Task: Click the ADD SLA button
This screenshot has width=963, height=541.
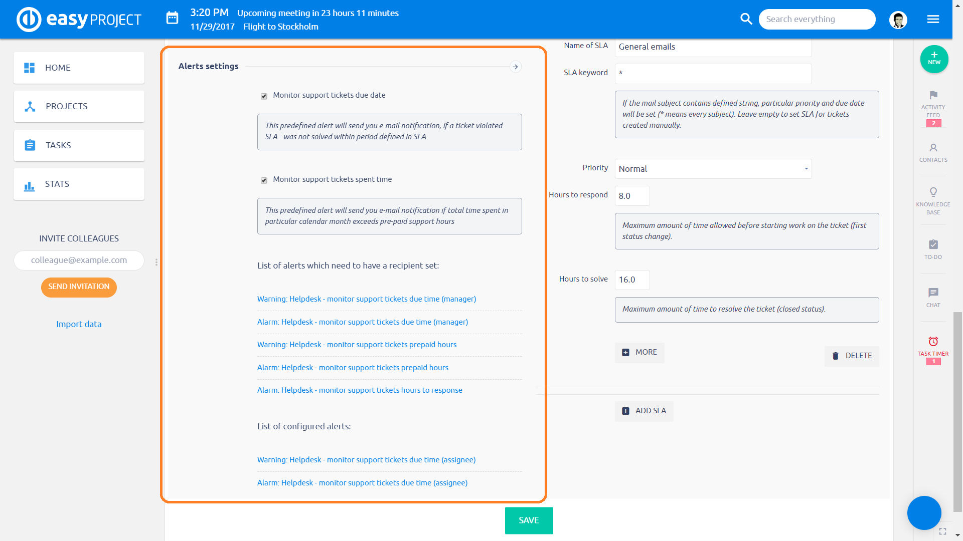Action: point(644,411)
